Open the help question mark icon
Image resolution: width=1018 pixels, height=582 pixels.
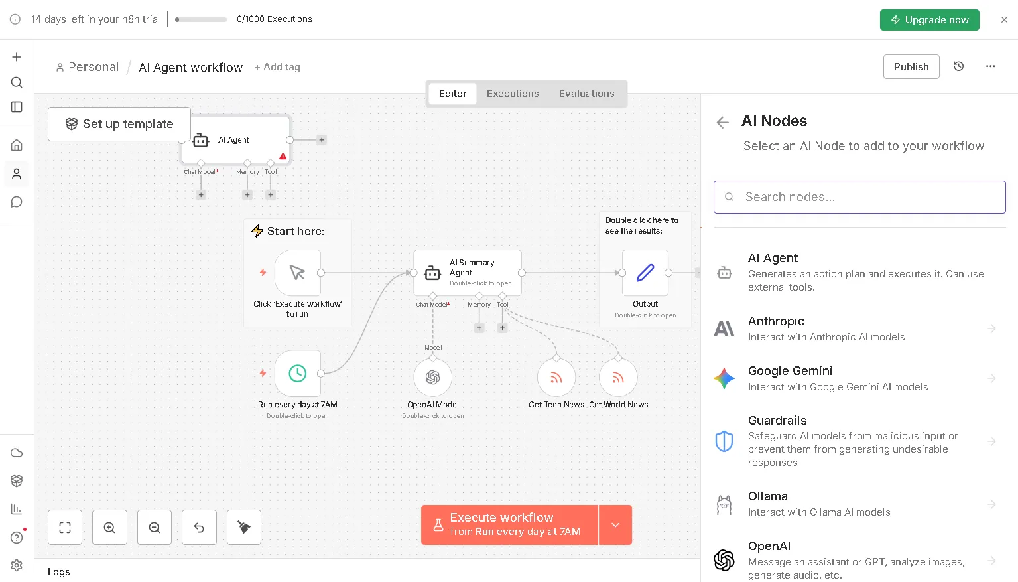[x=17, y=538]
